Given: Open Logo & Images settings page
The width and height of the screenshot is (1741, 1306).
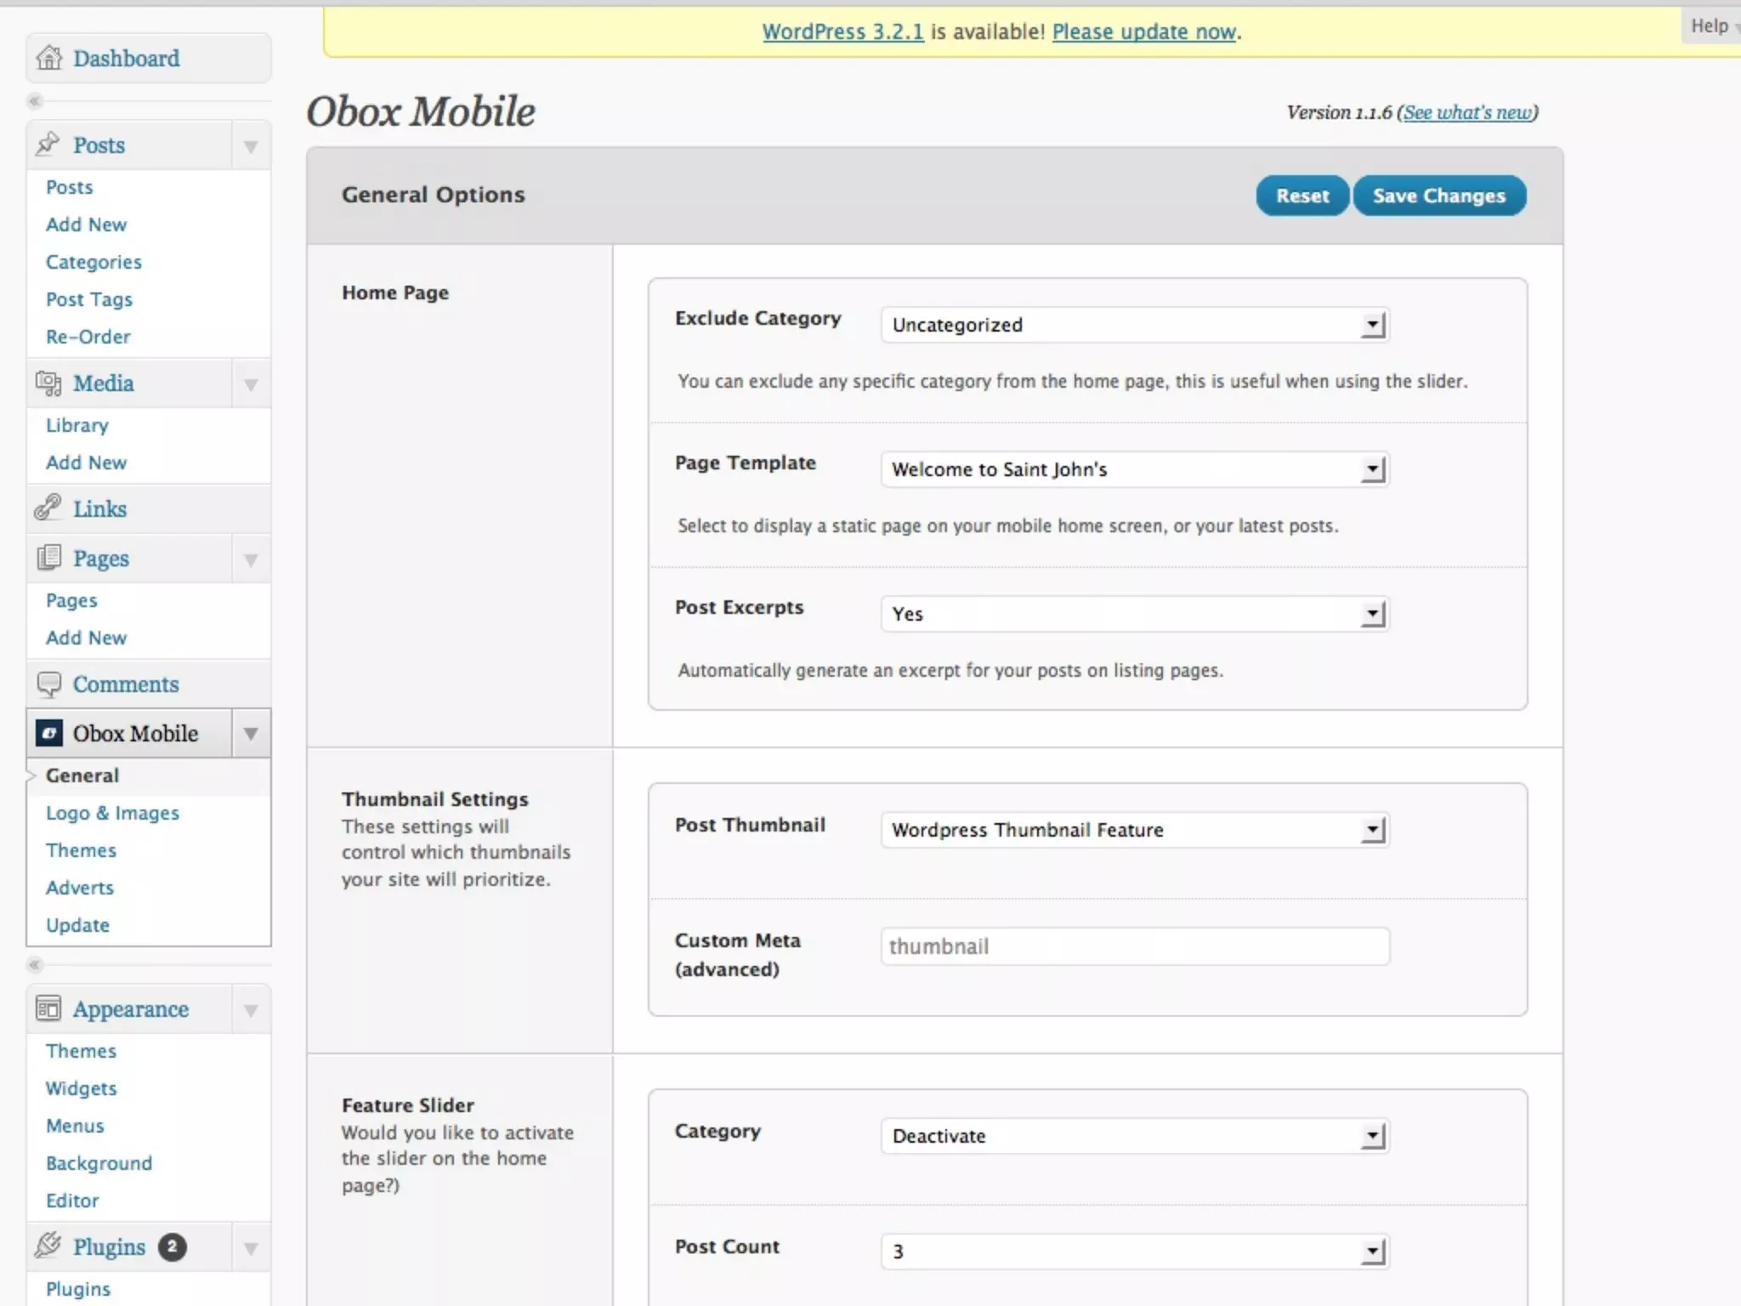Looking at the screenshot, I should [112, 813].
